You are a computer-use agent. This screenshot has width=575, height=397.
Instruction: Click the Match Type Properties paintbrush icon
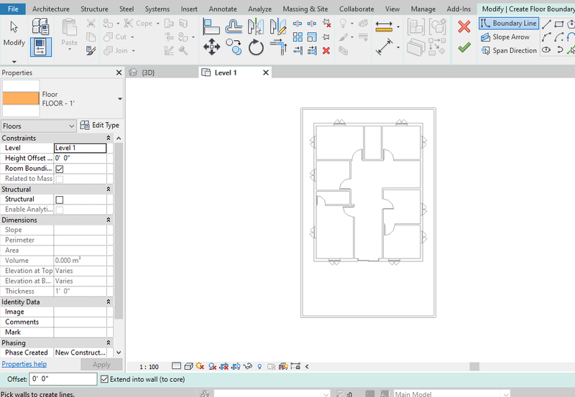[x=91, y=50]
